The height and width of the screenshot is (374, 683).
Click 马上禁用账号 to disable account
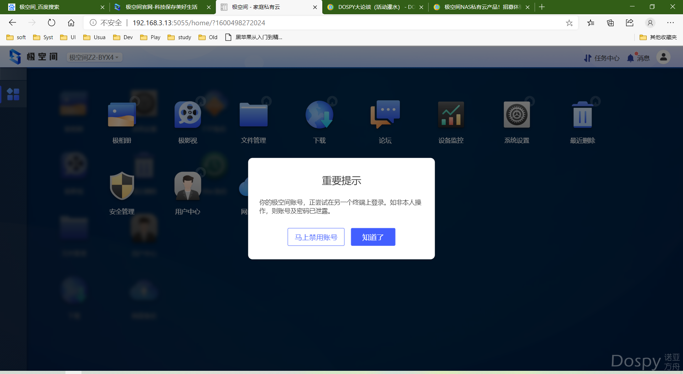pyautogui.click(x=316, y=237)
